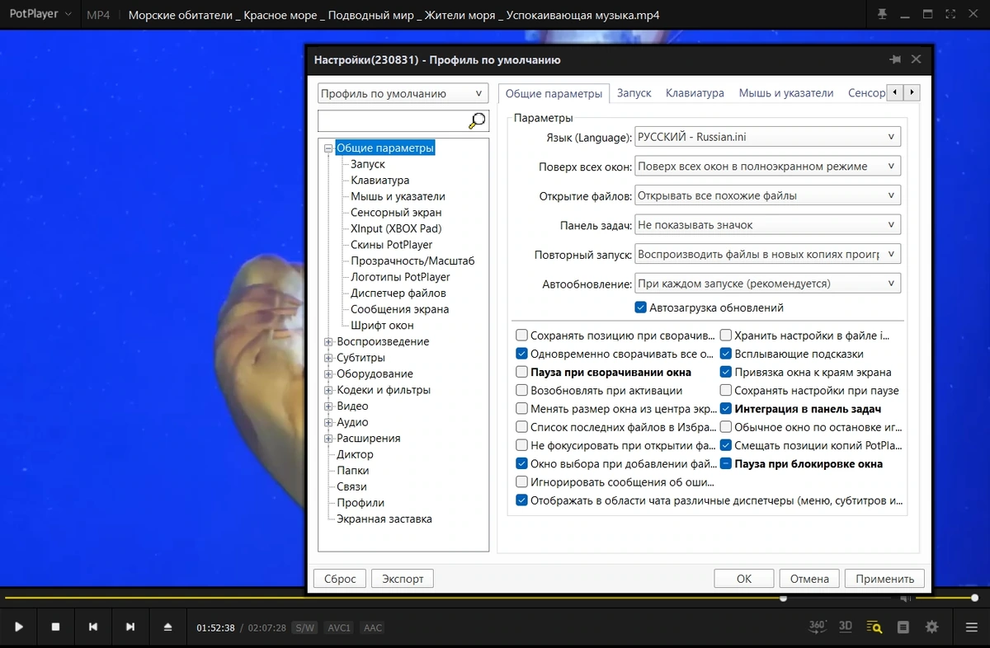Open the playlist panel icon
The image size is (990, 648).
(x=903, y=627)
